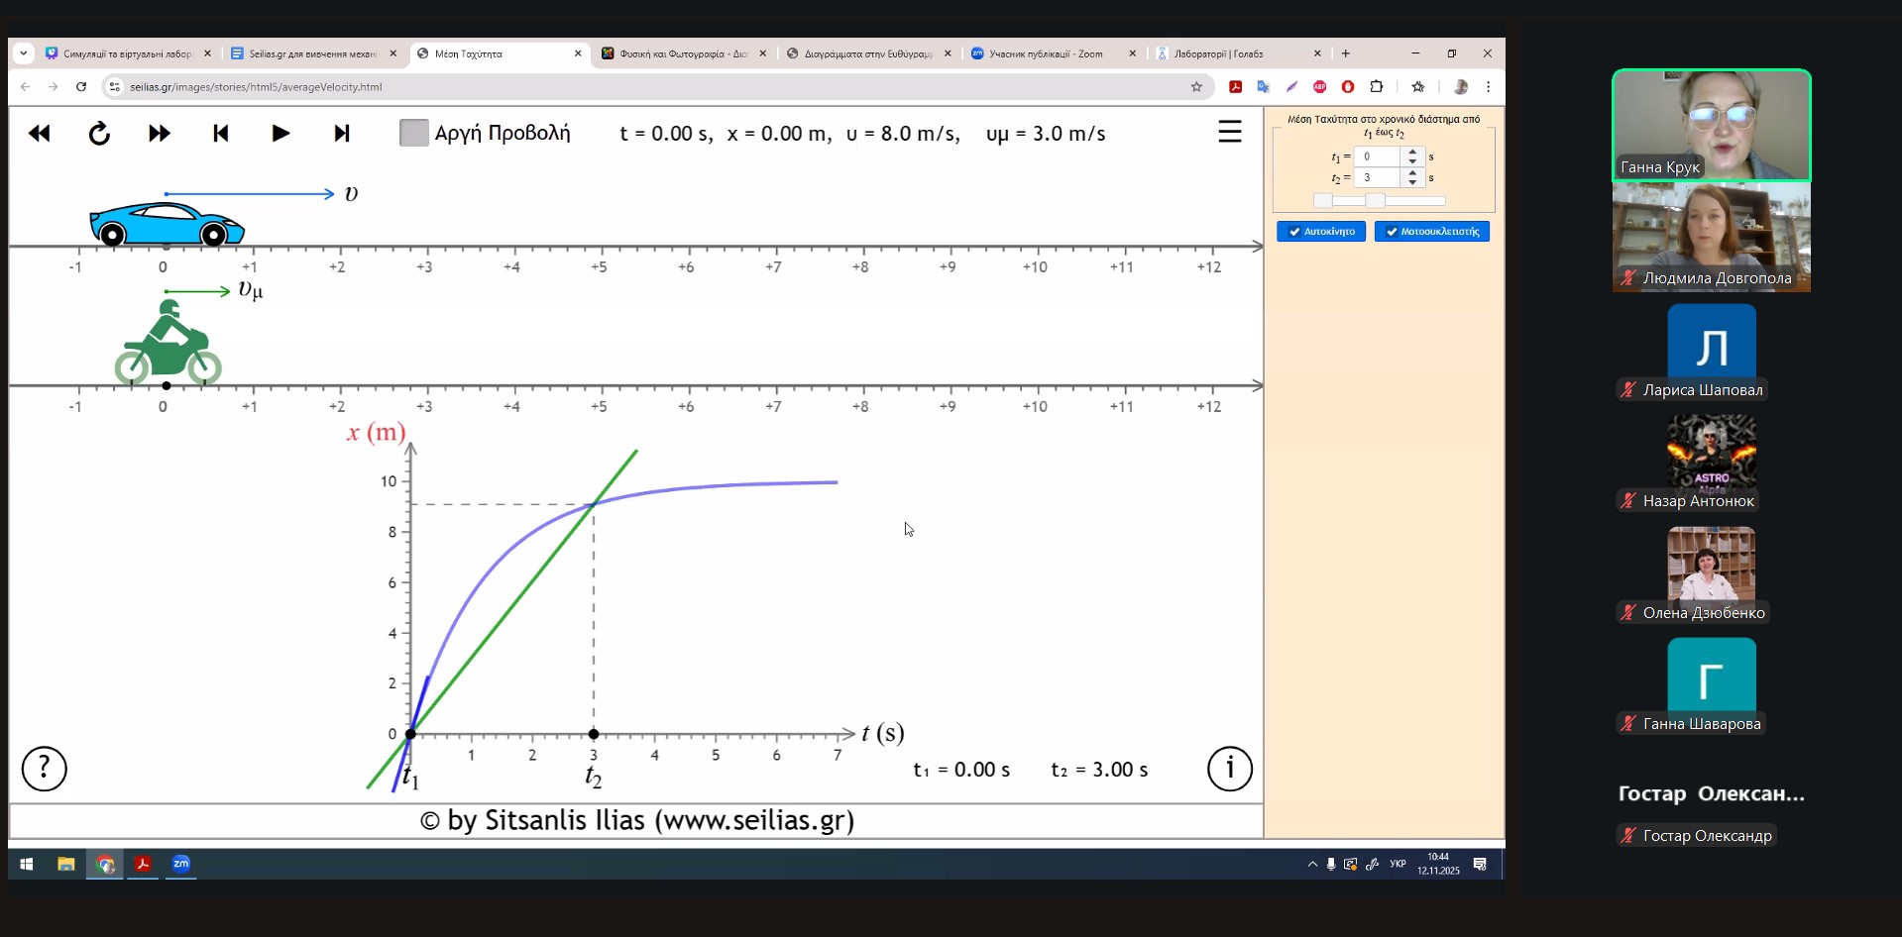The image size is (1902, 937).
Task: Uncheck the Αυτοκίνητο checkbox
Action: (x=1294, y=232)
